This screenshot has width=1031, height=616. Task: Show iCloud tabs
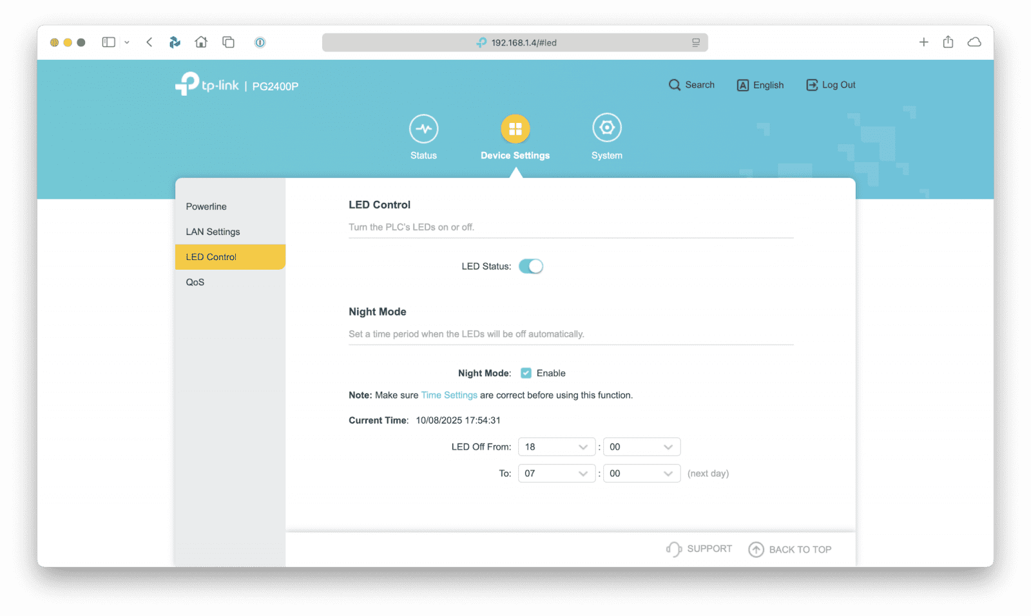click(x=974, y=42)
